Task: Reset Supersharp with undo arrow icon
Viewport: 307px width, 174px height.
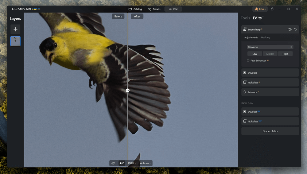Action: click(295, 29)
